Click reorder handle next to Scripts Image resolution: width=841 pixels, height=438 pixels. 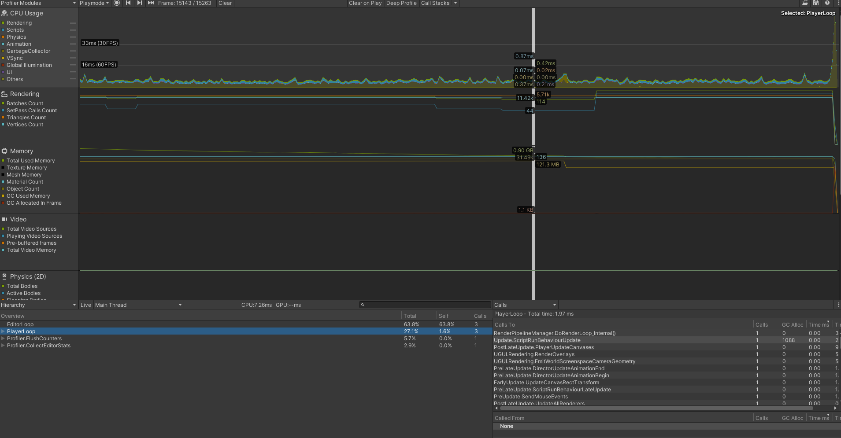[x=73, y=30]
